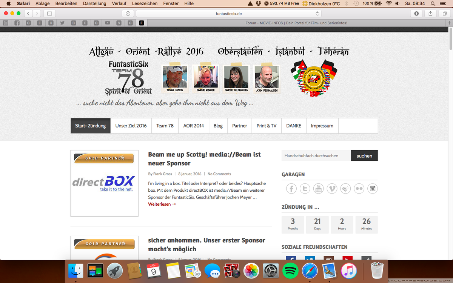Switch to the Forum MOVIE-INFOS tab
Viewport: 453px width, 283px height.
(296, 23)
